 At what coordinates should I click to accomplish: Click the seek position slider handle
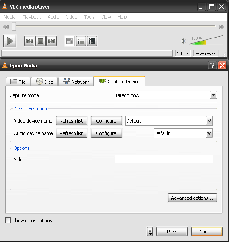(14, 27)
